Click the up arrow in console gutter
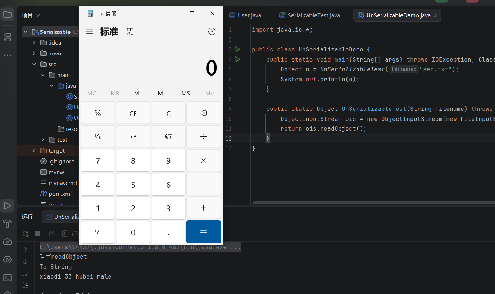Viewport: 495px width, 294px height. click(25, 249)
